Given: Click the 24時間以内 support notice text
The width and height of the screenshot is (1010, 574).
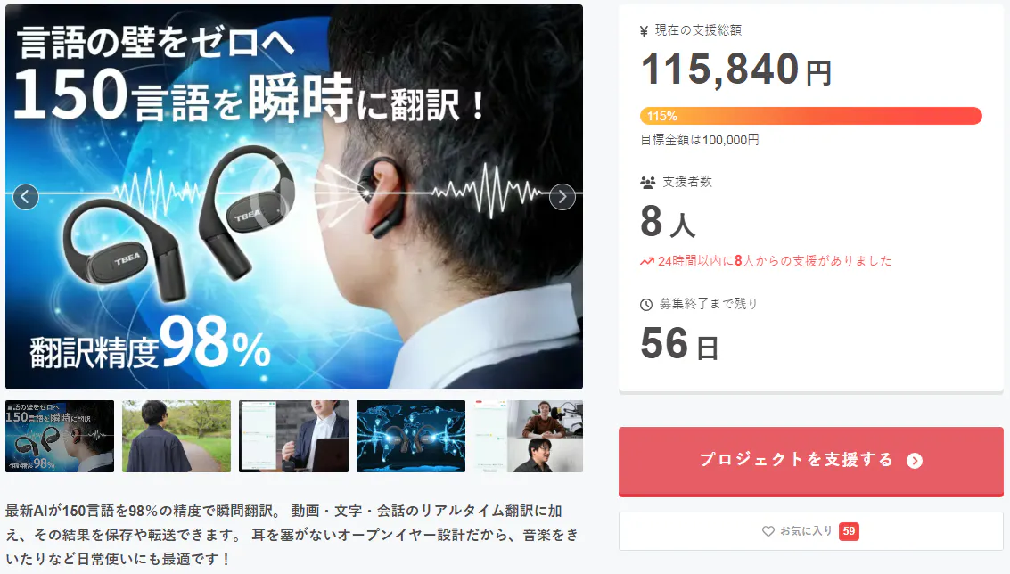Looking at the screenshot, I should point(775,261).
